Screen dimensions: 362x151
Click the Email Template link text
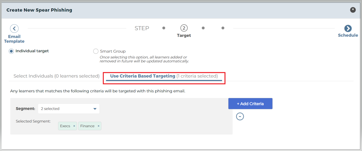tap(14, 39)
